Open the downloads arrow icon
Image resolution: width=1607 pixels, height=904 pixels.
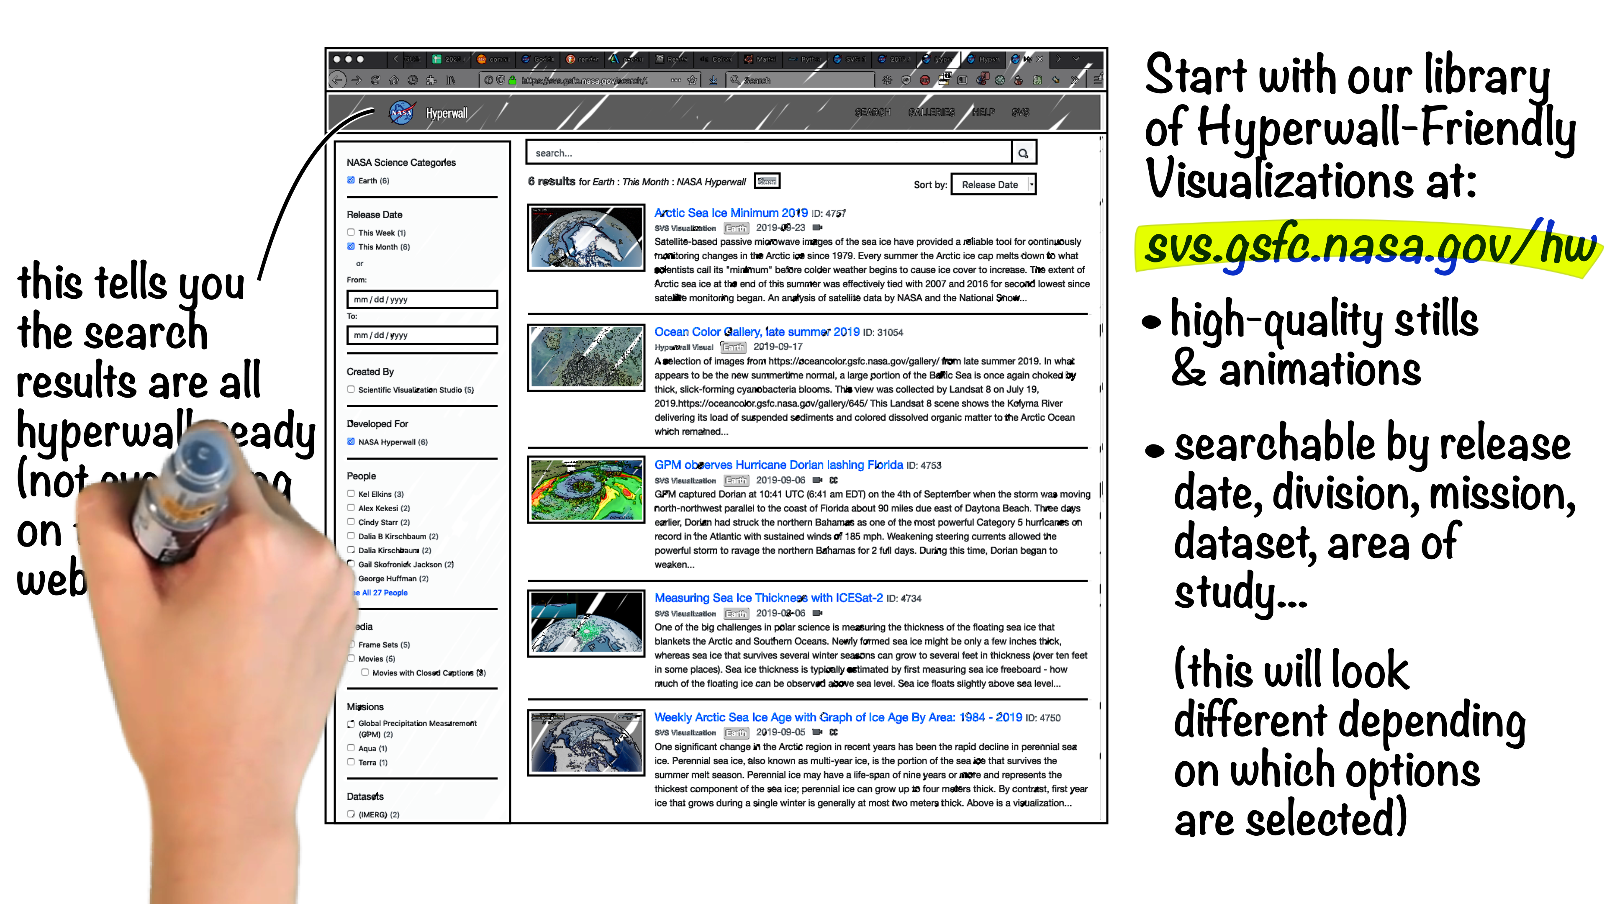(x=713, y=80)
